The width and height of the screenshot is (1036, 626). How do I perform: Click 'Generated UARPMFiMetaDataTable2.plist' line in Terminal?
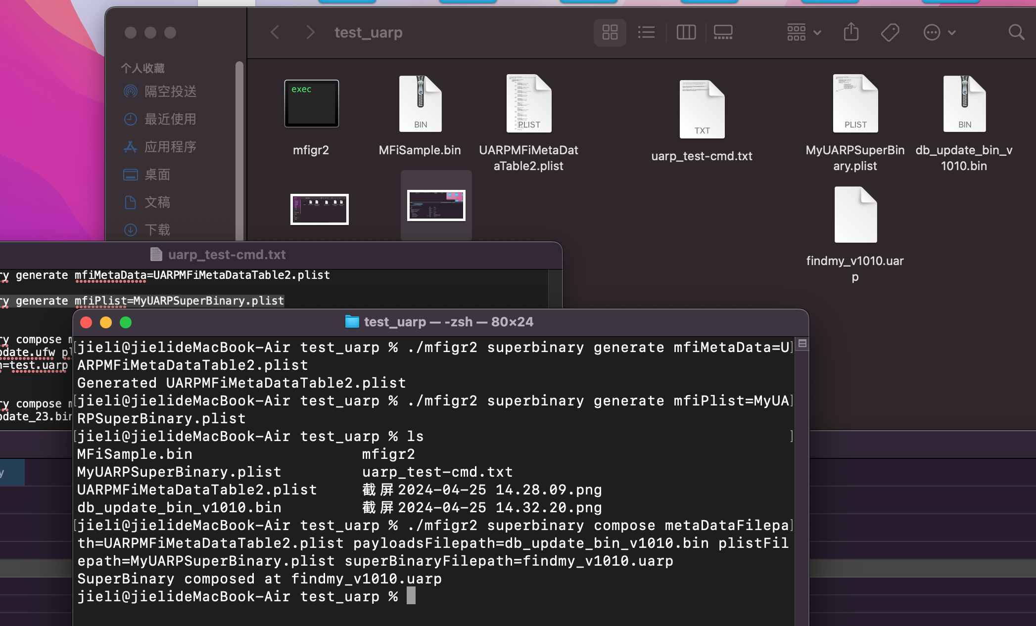tap(241, 383)
